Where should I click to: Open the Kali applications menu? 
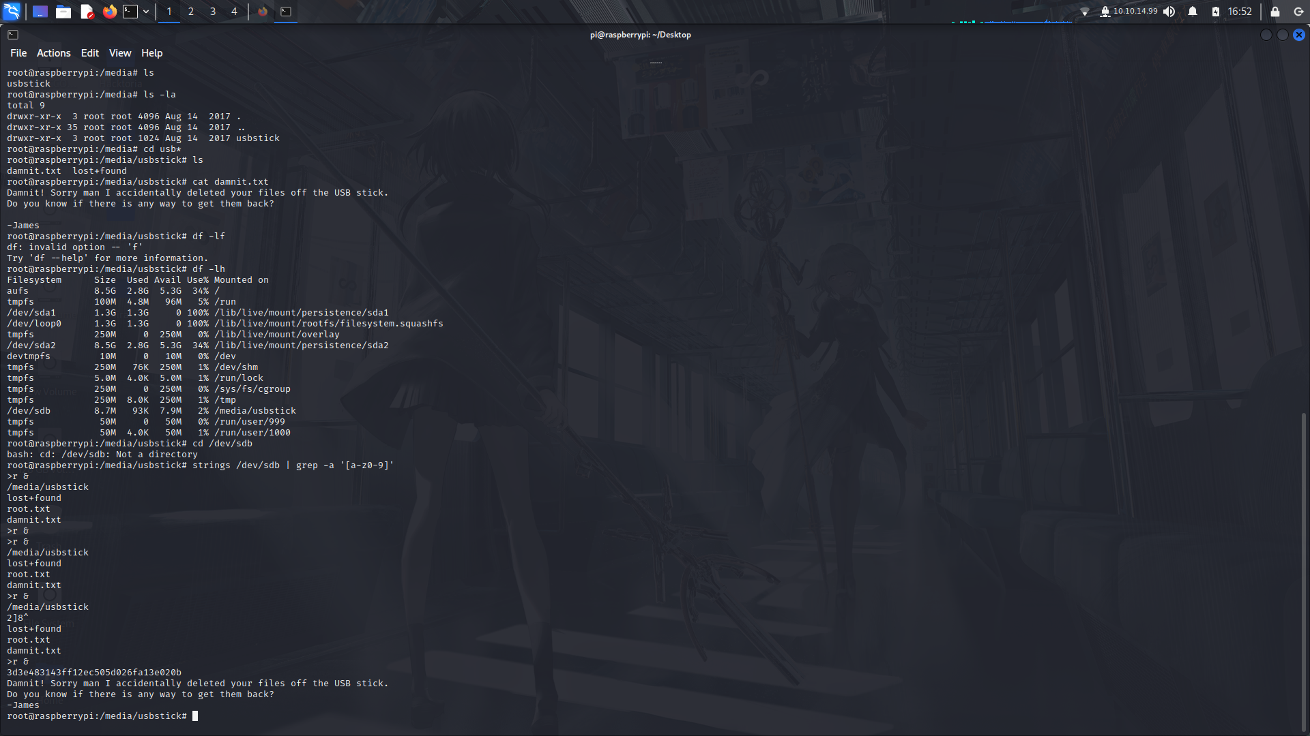click(x=10, y=12)
